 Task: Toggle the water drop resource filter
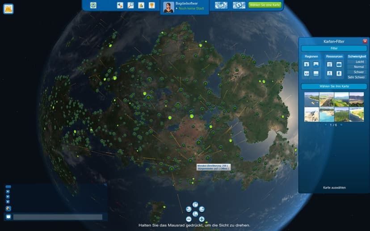click(x=339, y=73)
